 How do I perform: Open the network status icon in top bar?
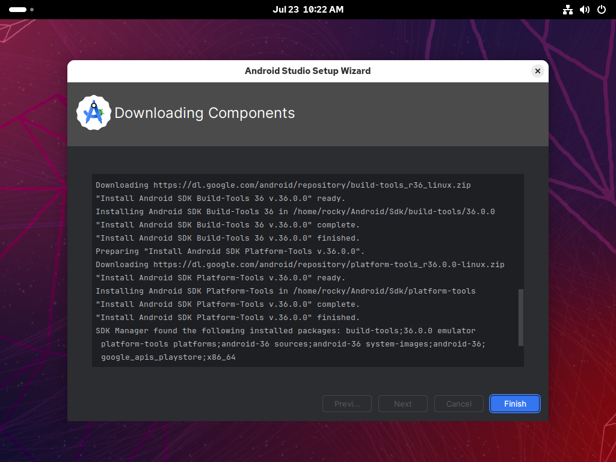click(x=568, y=10)
